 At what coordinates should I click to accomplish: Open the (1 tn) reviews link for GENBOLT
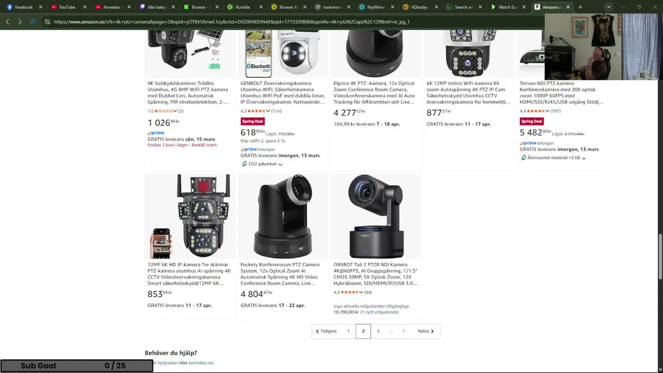pyautogui.click(x=277, y=111)
